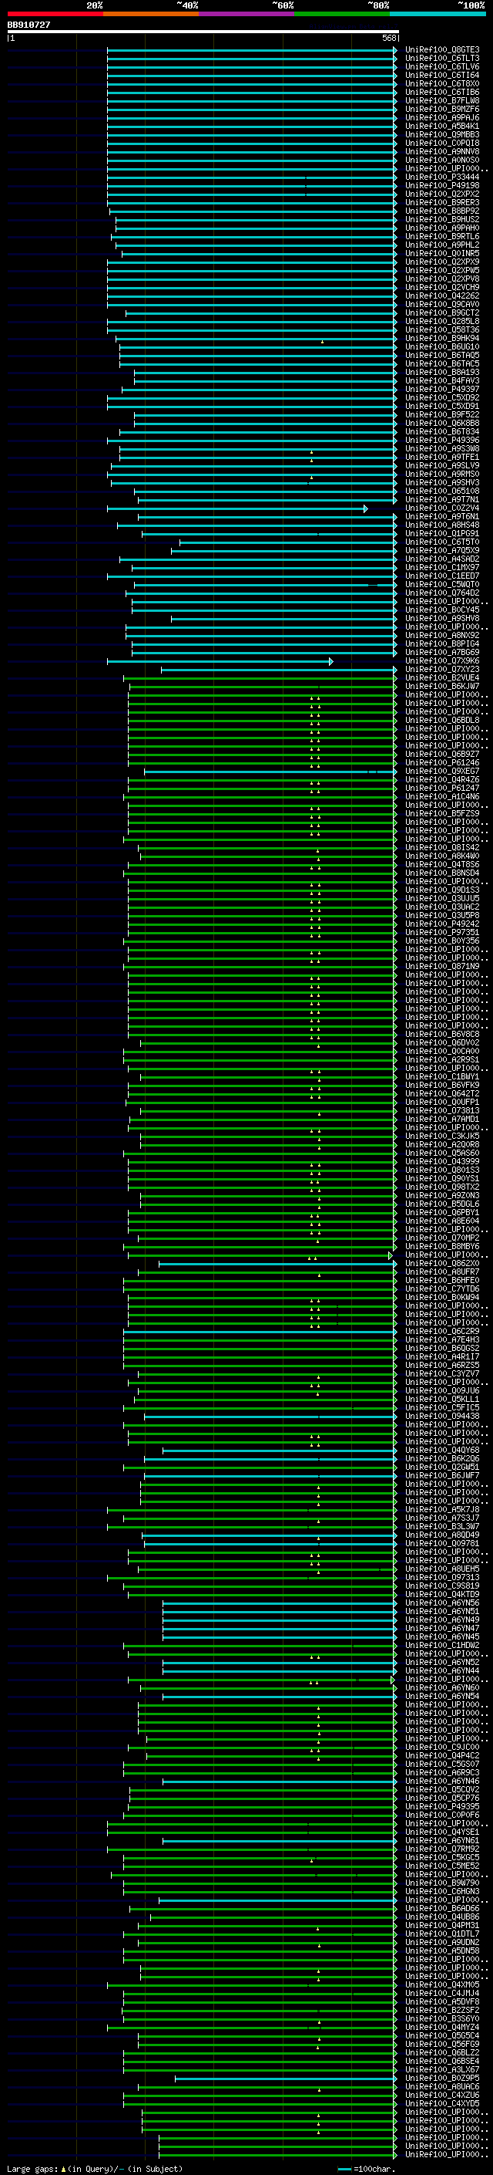The image size is (493, 2175).
Task: Select the UniRef100_A6YN56 label
Action: 442,1603
